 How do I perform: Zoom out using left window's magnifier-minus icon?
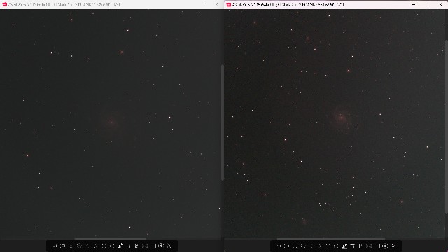coord(79,246)
